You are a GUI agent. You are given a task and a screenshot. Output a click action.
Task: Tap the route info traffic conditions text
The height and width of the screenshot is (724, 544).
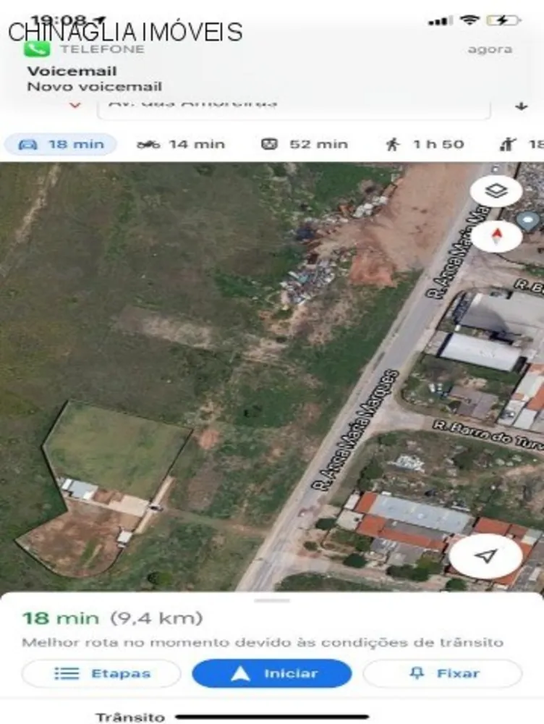pyautogui.click(x=263, y=642)
